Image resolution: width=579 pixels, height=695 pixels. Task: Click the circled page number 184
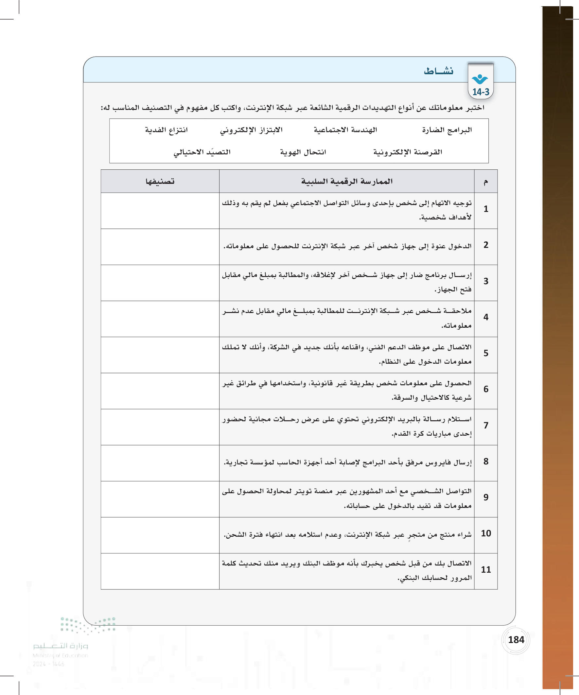click(x=516, y=640)
